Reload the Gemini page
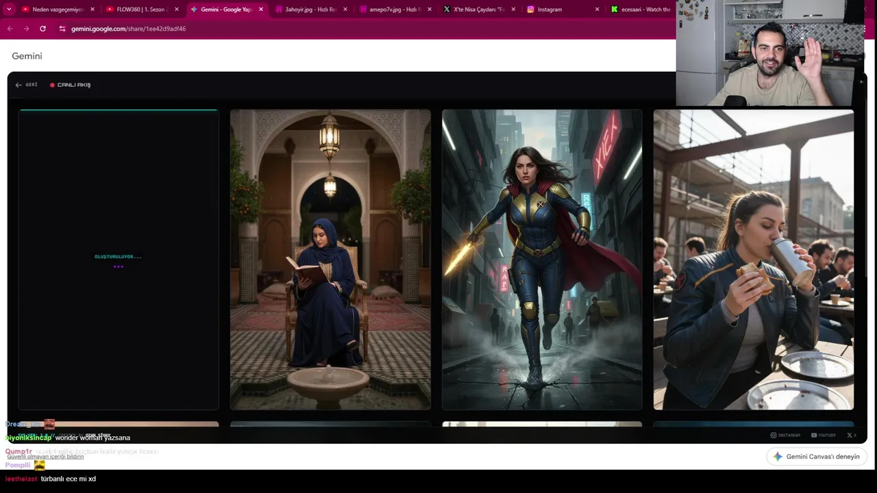The image size is (877, 493). (42, 29)
